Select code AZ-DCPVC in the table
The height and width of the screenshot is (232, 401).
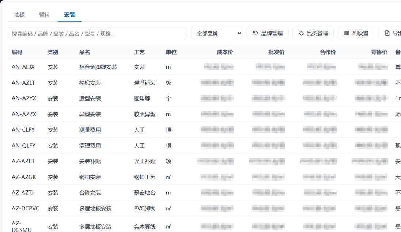point(26,209)
